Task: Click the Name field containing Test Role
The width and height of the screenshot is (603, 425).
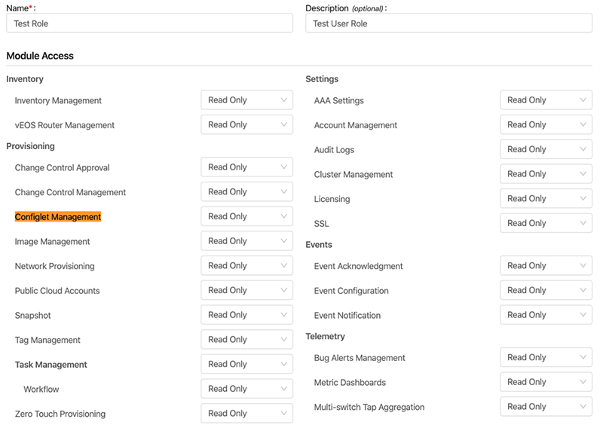Action: (x=149, y=23)
